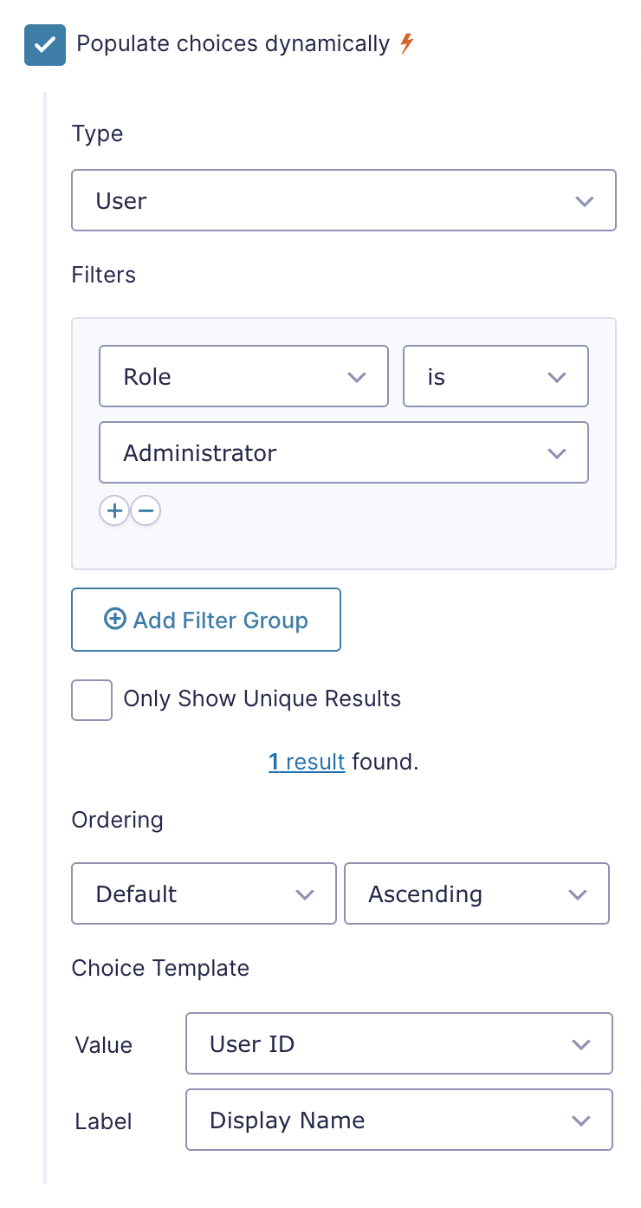The width and height of the screenshot is (641, 1208).
Task: Click the chevron arrow in Type dropdown
Action: (x=585, y=201)
